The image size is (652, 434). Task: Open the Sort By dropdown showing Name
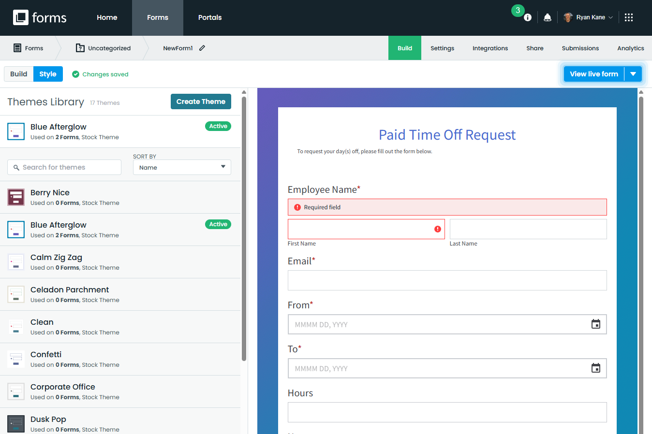pos(181,167)
